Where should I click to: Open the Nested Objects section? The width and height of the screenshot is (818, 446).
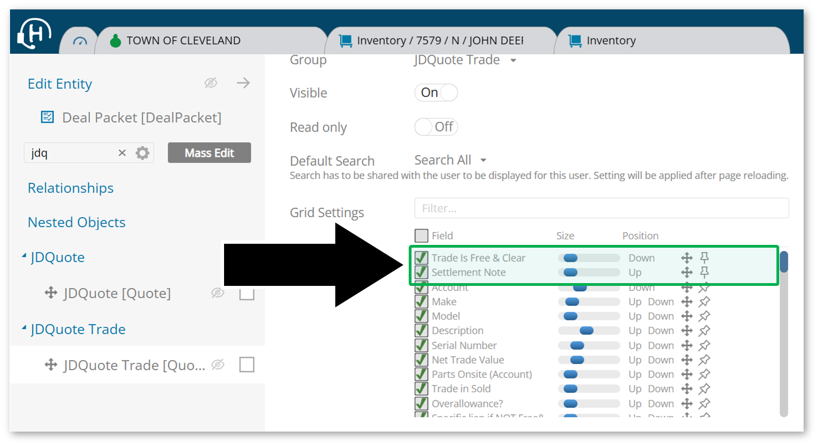(x=77, y=222)
